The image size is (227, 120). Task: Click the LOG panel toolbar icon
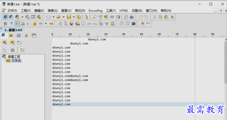33,17
